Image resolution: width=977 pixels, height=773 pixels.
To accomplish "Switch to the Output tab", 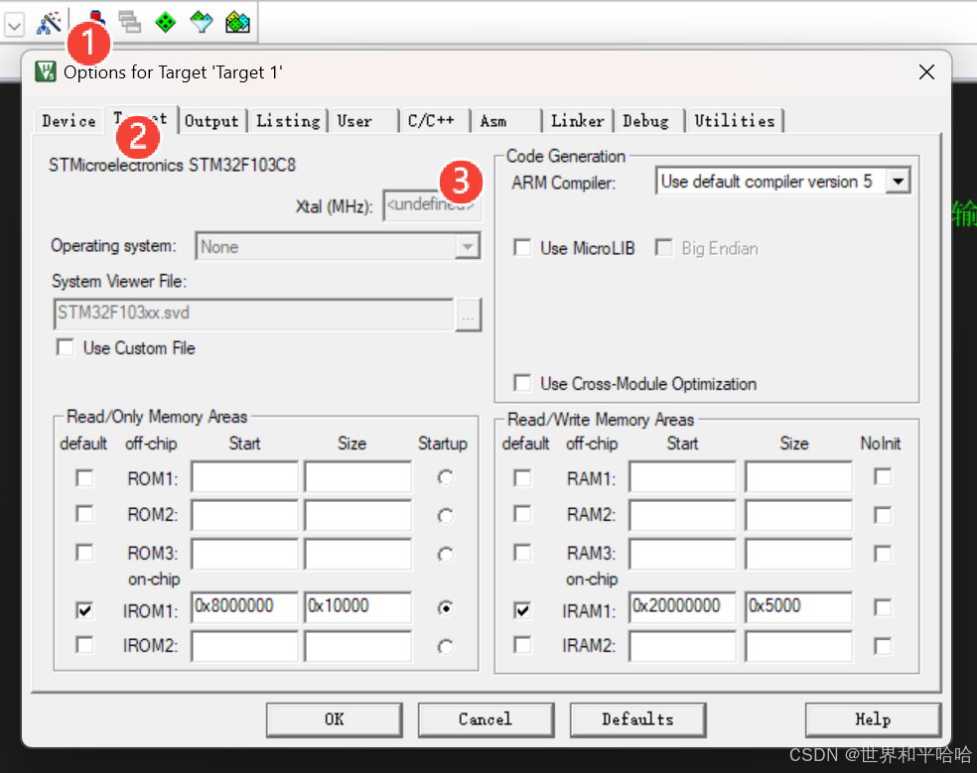I will click(x=211, y=121).
